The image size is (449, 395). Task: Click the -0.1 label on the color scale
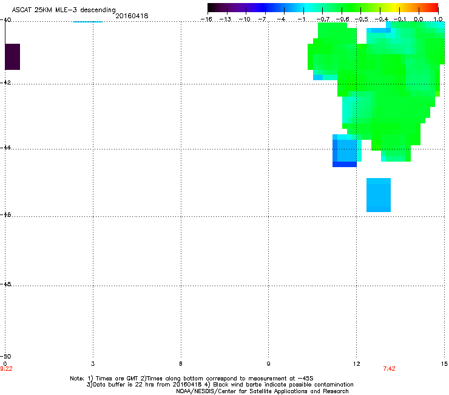click(x=400, y=19)
